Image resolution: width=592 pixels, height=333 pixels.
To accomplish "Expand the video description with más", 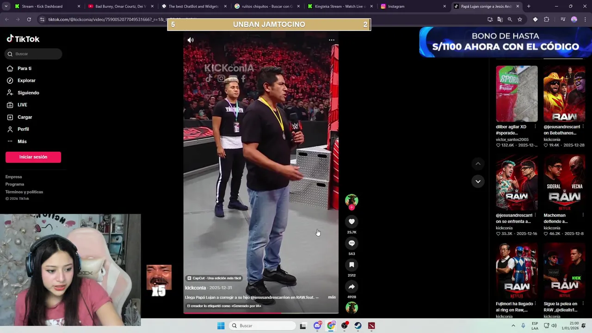I will [x=332, y=297].
